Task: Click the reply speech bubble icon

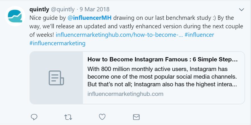Action: coord(34,117)
